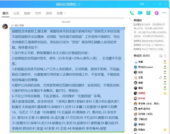Switch to the 聊天 tab
The width and height of the screenshot is (170, 134).
tap(6, 13)
